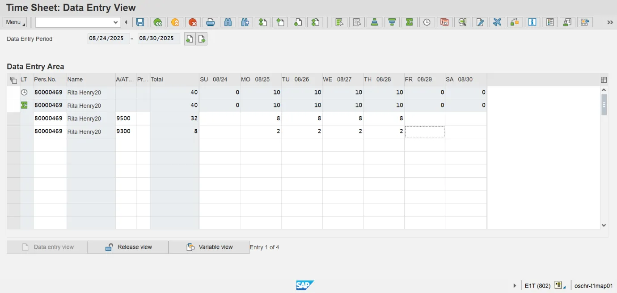This screenshot has height=293, width=617.
Task: Click the SAP logo at the bottom
Action: 305,285
